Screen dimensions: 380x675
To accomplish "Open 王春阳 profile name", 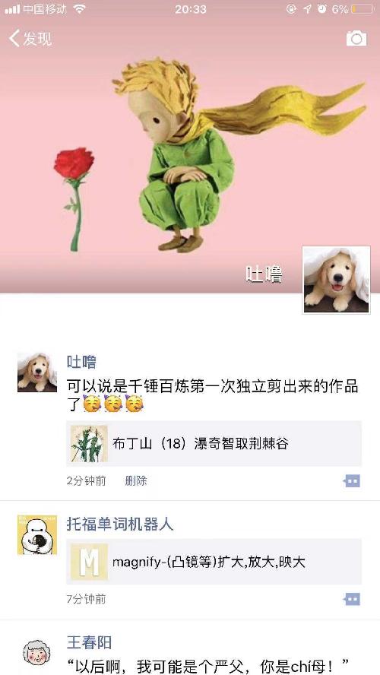I will [89, 643].
